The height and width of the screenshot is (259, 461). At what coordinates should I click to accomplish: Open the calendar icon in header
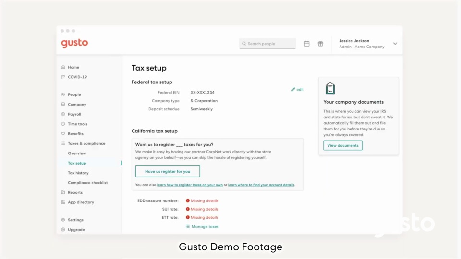tap(307, 44)
